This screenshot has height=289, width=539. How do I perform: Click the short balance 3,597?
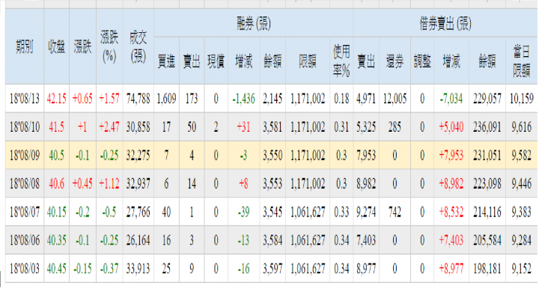click(272, 268)
